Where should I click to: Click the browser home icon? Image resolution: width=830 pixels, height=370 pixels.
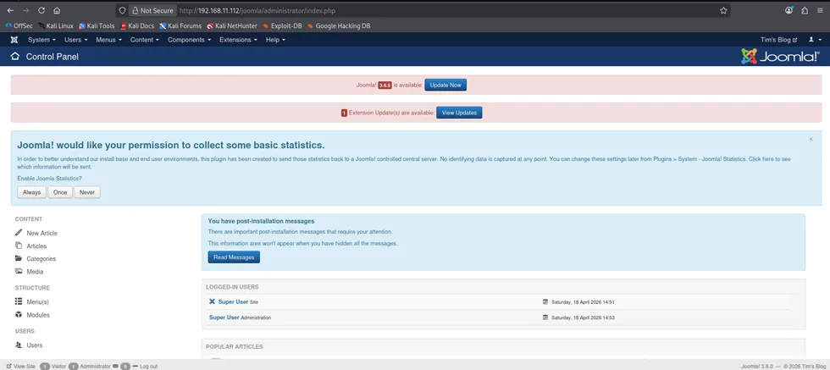tap(57, 11)
